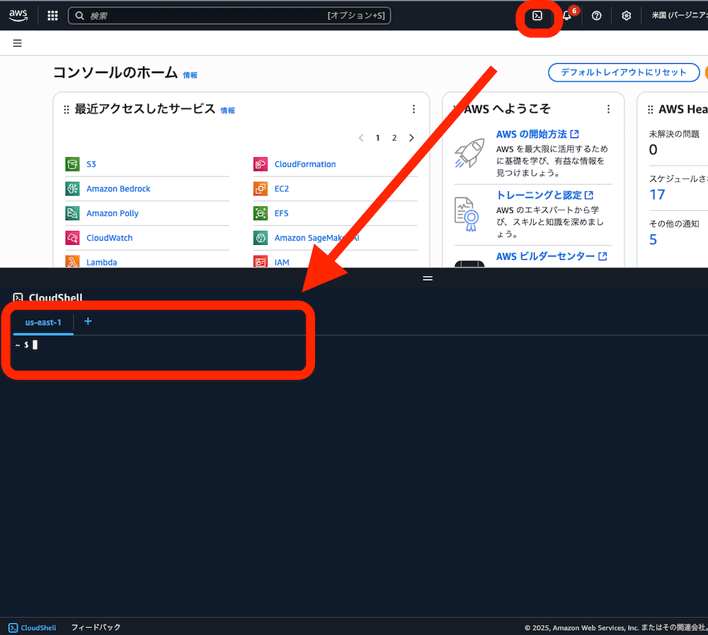Click the CloudShell footer label
Viewport: 708px width, 635px height.
pos(38,628)
